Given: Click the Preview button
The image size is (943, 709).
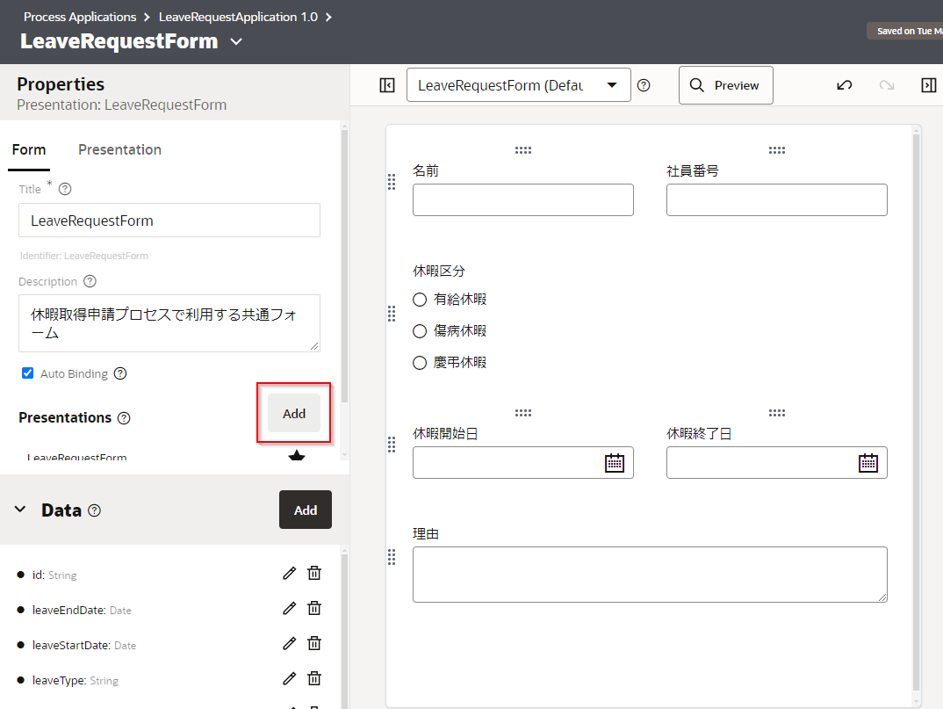Looking at the screenshot, I should click(725, 85).
